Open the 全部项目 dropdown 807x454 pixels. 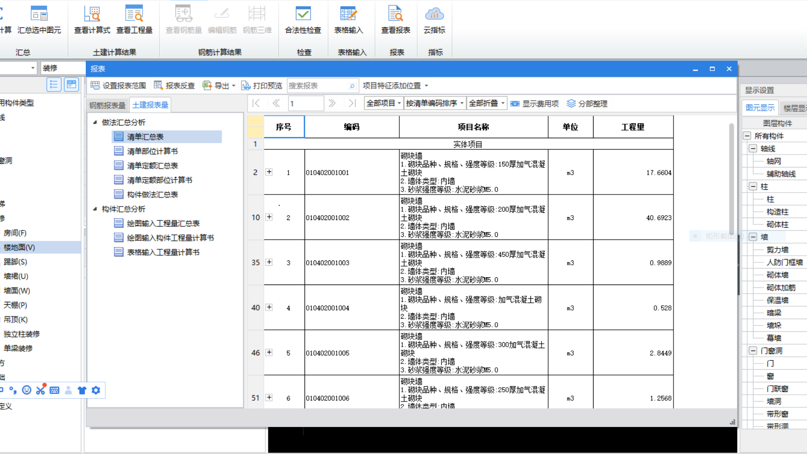[384, 104]
